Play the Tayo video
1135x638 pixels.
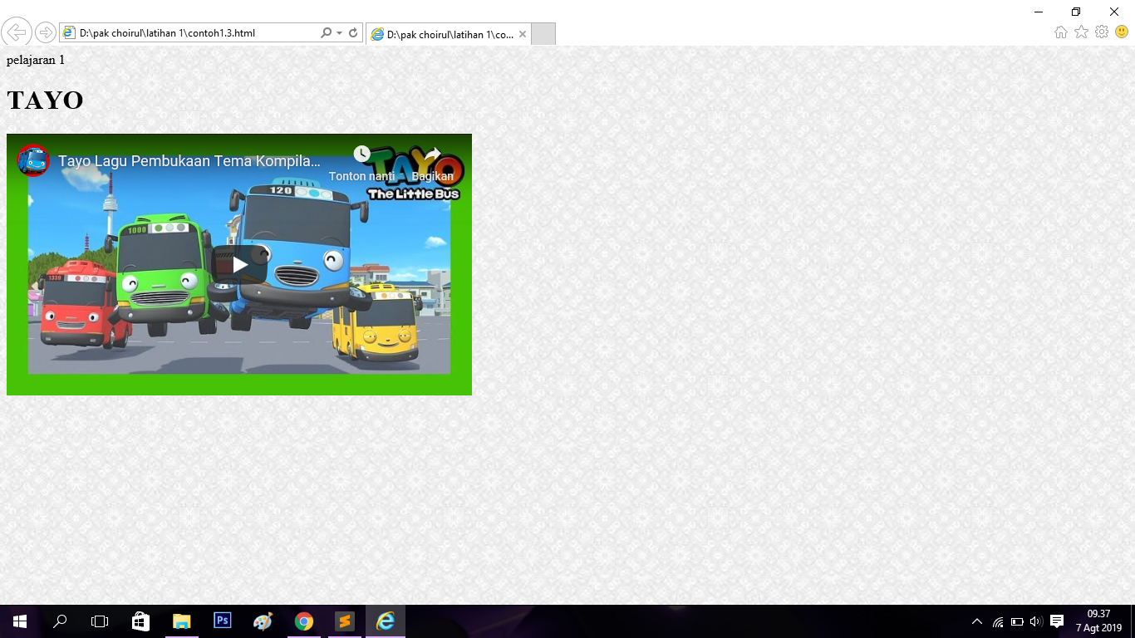239,265
